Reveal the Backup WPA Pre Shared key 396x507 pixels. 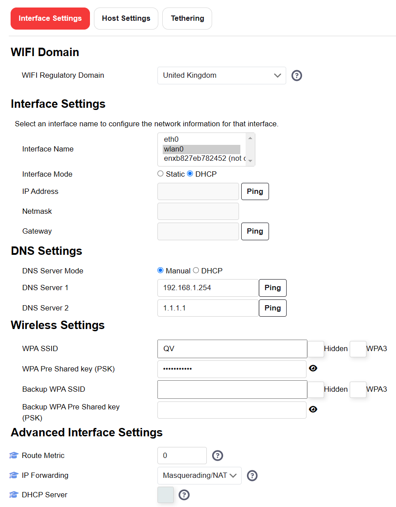coord(313,409)
